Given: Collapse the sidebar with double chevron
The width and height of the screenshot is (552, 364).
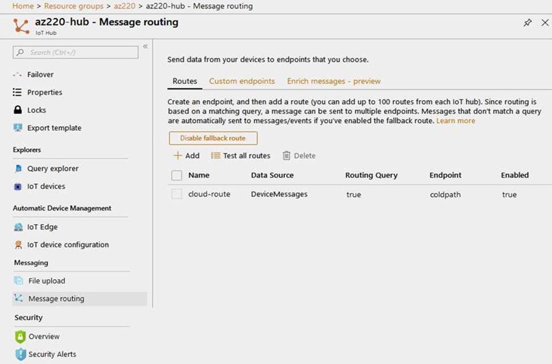Looking at the screenshot, I should coord(145,46).
